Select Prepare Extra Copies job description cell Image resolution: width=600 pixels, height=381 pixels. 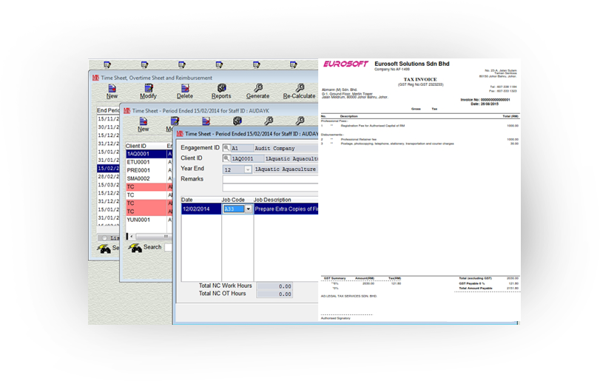tap(286, 209)
